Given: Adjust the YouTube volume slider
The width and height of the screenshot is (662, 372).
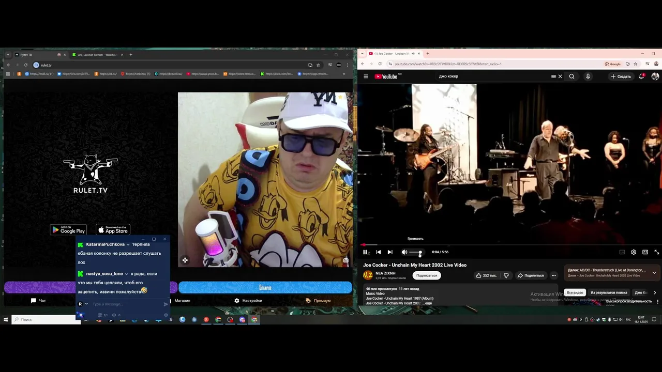Looking at the screenshot, I should pos(415,252).
